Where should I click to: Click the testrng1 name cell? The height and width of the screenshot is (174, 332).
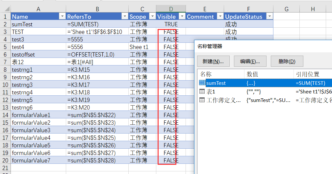38,70
